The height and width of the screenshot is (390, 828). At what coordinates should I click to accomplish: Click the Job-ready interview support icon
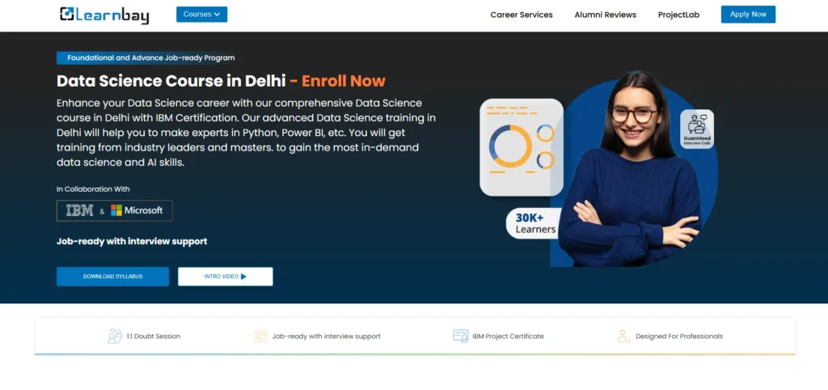click(260, 336)
